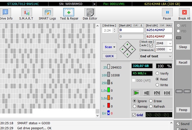This screenshot has width=192, height=130.
Task: Open the Scan dropdown button
Action: (x=110, y=47)
